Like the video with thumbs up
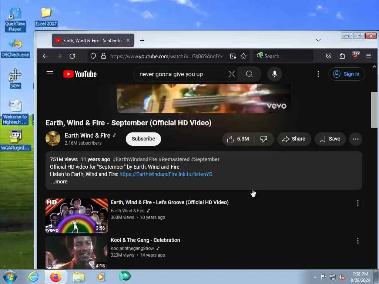 click(238, 139)
